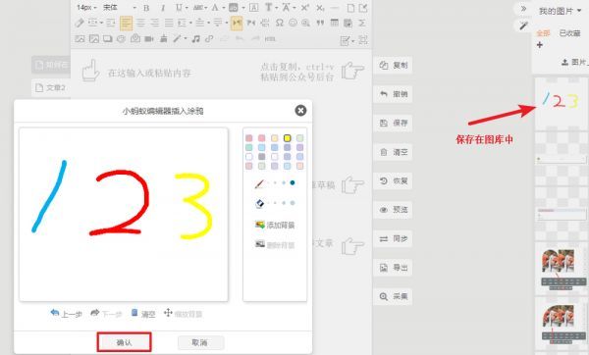Screen dimensions: 589x355
Task: Toggle the highlighted text direction button
Action: coord(237,24)
